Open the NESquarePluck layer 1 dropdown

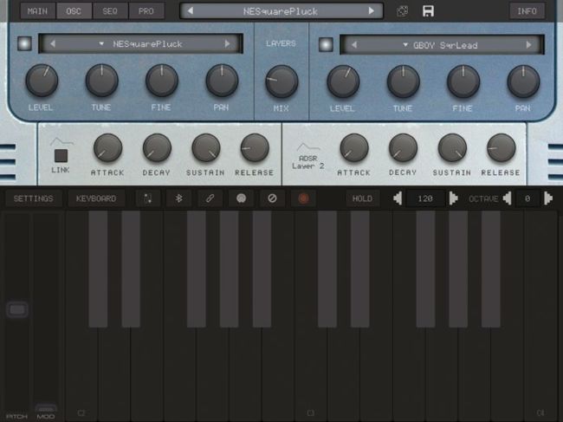pyautogui.click(x=142, y=43)
